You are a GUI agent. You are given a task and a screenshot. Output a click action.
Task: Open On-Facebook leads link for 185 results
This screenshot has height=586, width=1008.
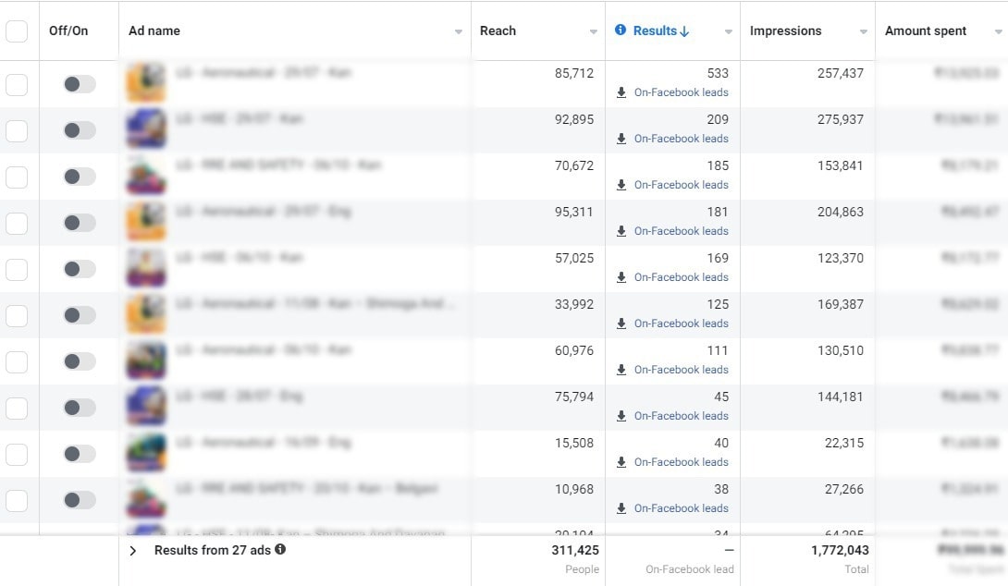tap(681, 185)
